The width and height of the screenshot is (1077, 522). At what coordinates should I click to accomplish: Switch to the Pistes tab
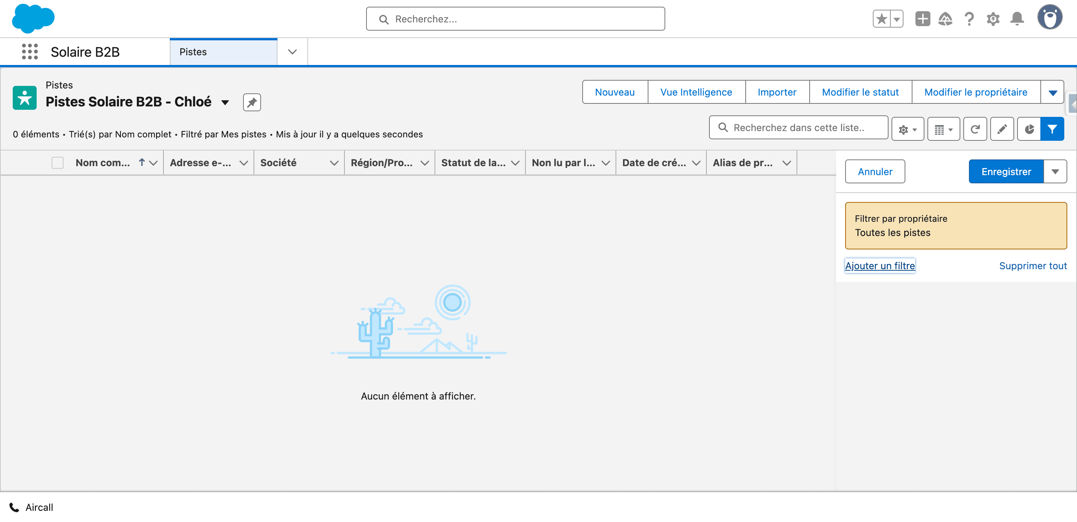(x=223, y=52)
